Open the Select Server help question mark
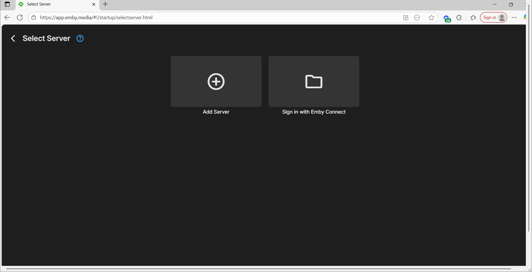The image size is (532, 272). (80, 38)
